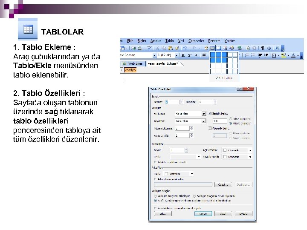Toggle the 'Genişlik belirt' checkbox
This screenshot has height=230, width=307.
210,113
